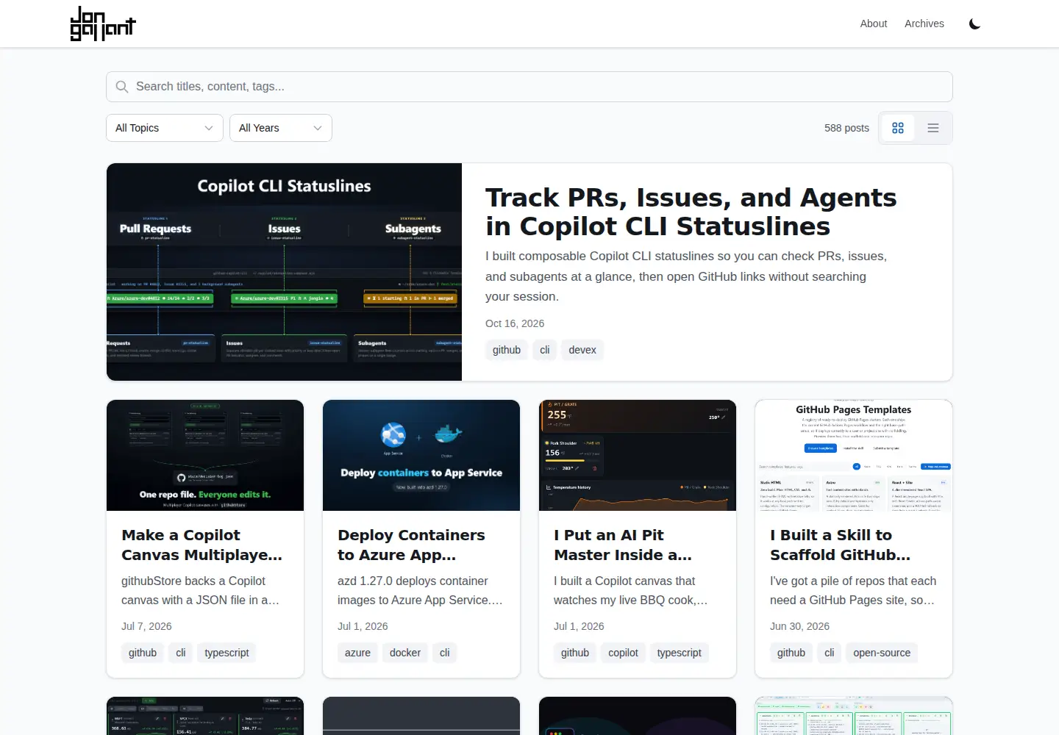Focus the search titles input field

529,87
